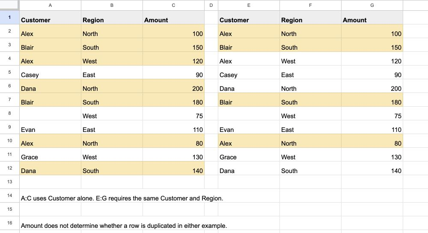
Task: Click the Customer header in column A
Action: [x=50, y=18]
